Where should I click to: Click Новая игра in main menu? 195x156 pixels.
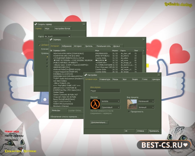click(12, 132)
